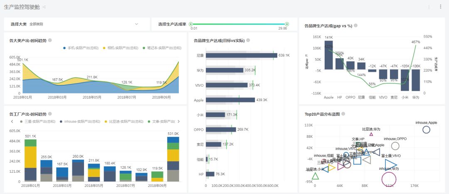Open the vertical three-dot more menu
This screenshot has height=194, width=449.
pyautogui.click(x=440, y=7)
